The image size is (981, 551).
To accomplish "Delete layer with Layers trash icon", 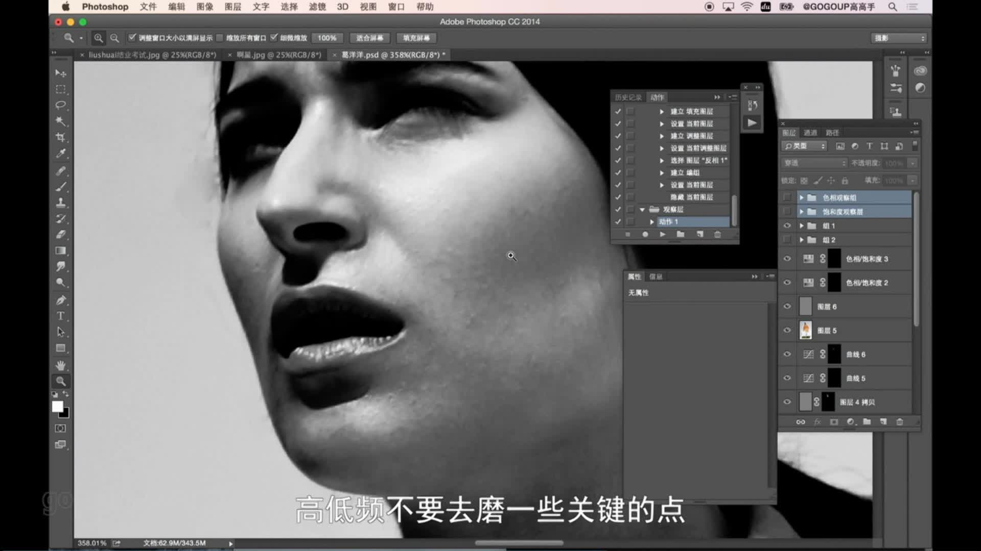I will coord(900,422).
